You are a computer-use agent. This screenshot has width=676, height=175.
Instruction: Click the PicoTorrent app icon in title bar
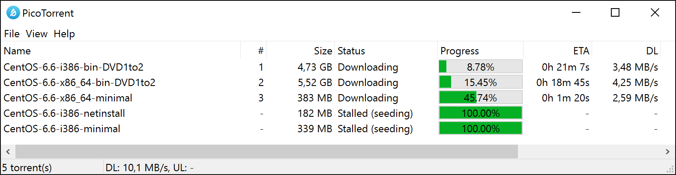(13, 13)
